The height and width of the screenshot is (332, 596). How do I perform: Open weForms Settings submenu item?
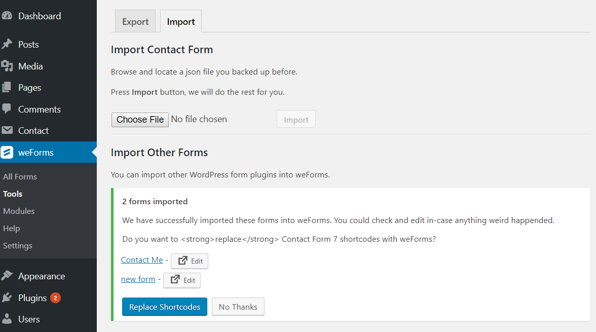[17, 246]
